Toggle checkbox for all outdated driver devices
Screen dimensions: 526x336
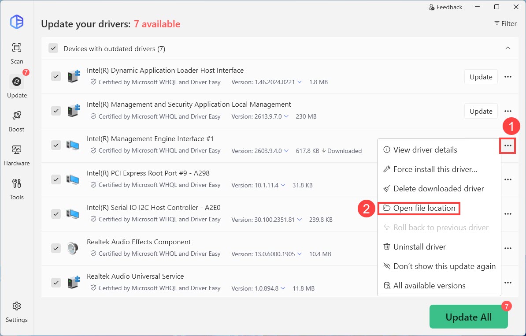[53, 49]
